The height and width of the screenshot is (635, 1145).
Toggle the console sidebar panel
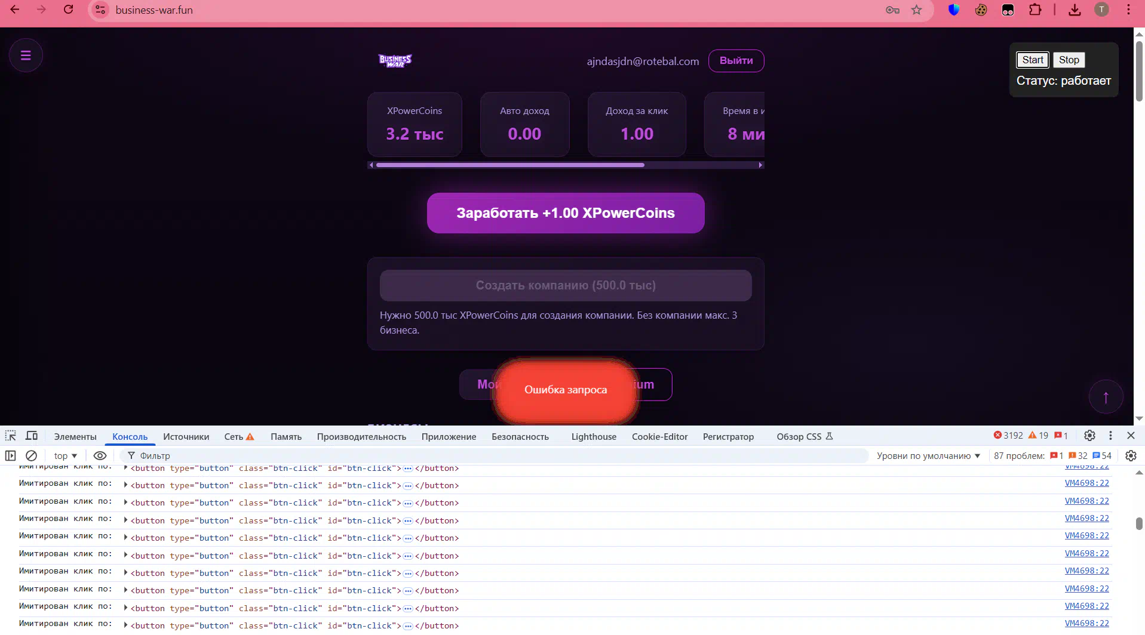11,455
